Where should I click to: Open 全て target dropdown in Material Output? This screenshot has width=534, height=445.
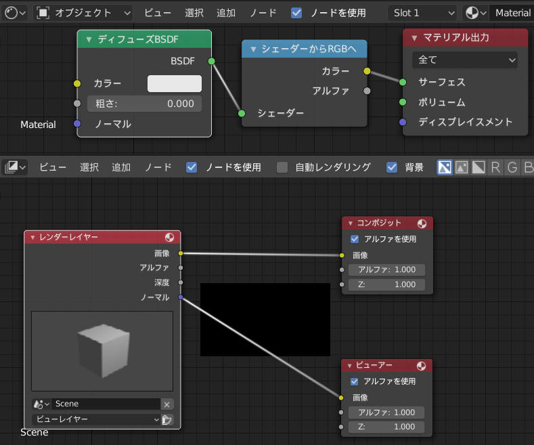point(464,60)
